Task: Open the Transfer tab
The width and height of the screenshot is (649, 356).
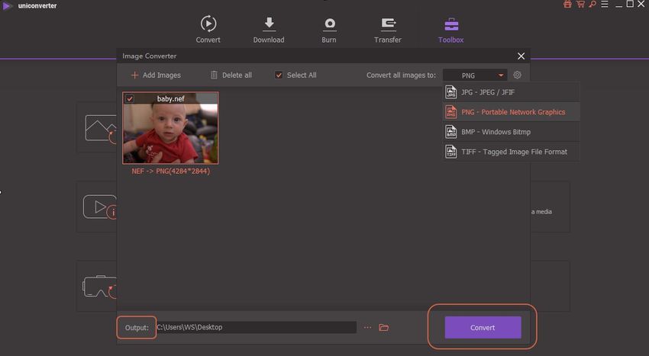Action: point(388,29)
